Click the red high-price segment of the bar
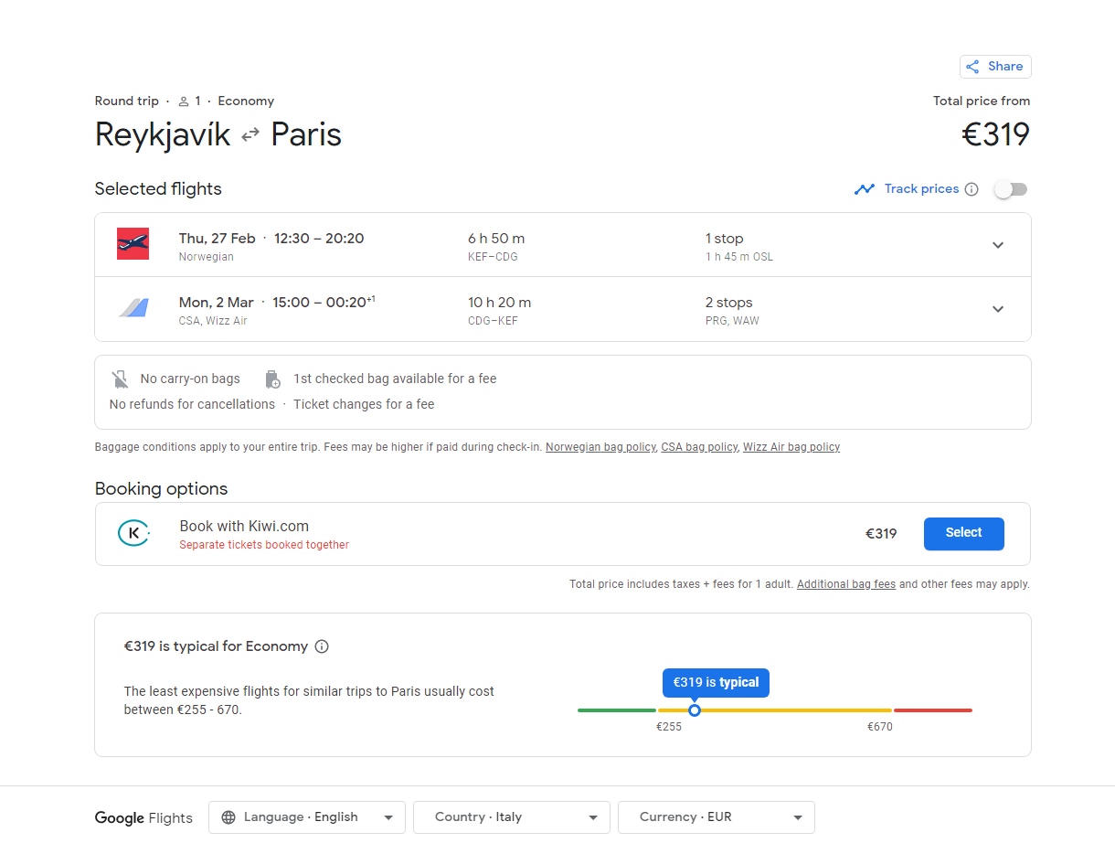The height and width of the screenshot is (843, 1115). pos(933,710)
